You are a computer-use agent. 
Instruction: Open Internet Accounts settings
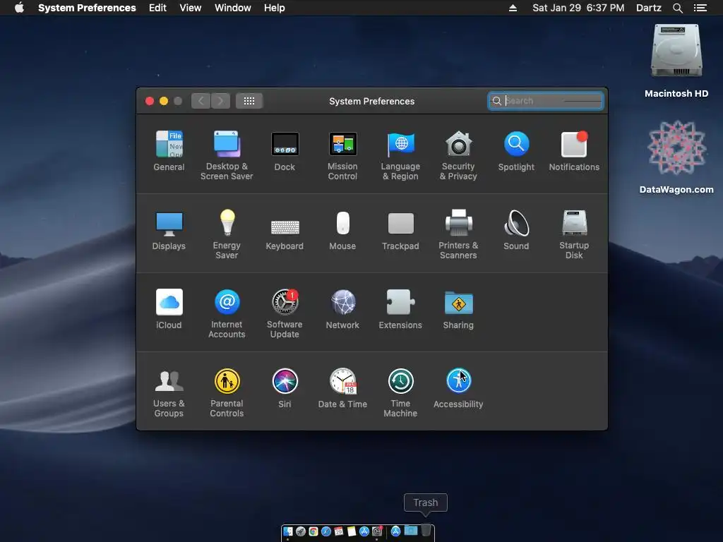(x=227, y=313)
